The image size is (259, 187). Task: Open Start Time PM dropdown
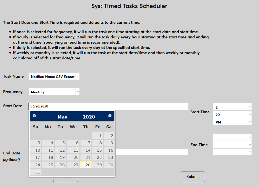(232, 122)
